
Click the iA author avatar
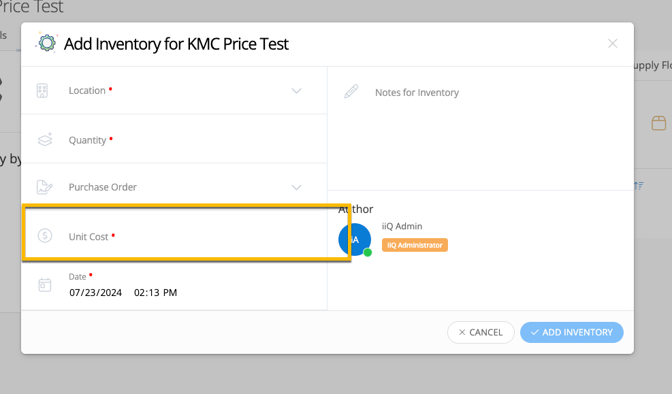pyautogui.click(x=355, y=240)
